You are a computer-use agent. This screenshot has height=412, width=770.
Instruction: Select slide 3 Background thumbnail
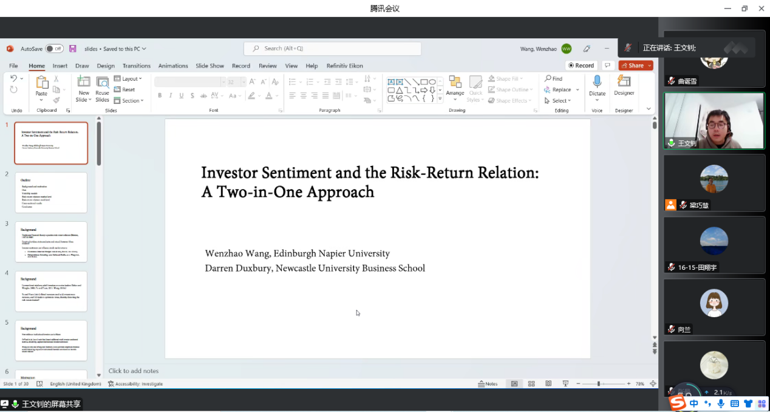pos(51,242)
